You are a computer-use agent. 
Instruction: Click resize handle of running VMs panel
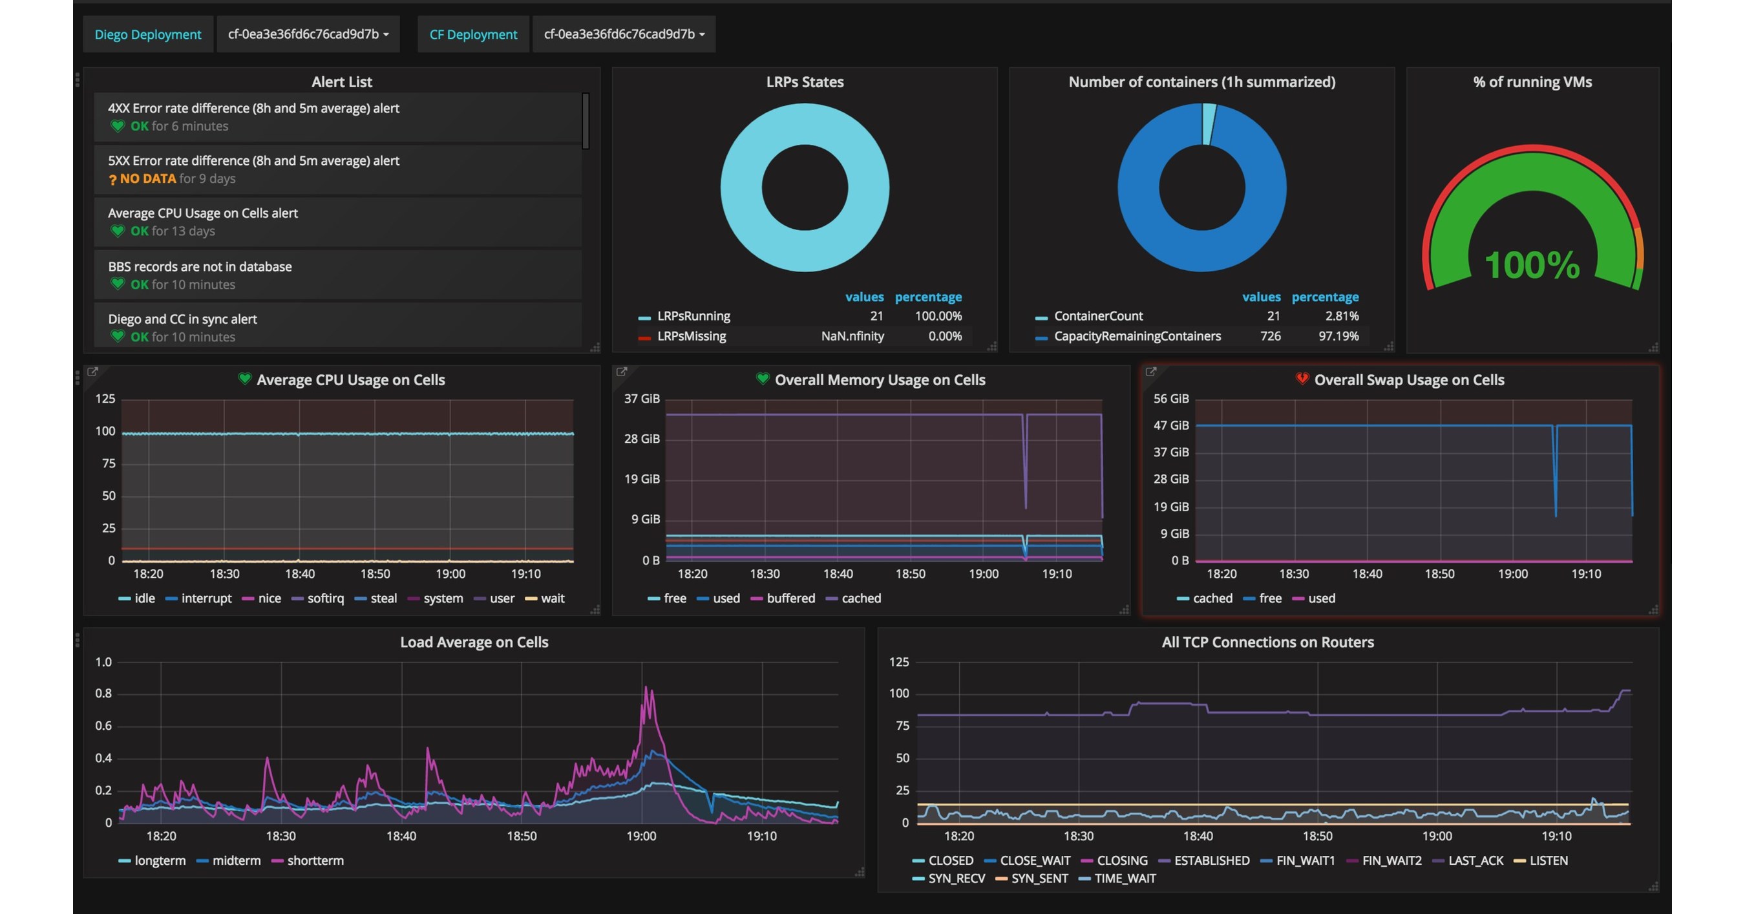coord(1654,348)
